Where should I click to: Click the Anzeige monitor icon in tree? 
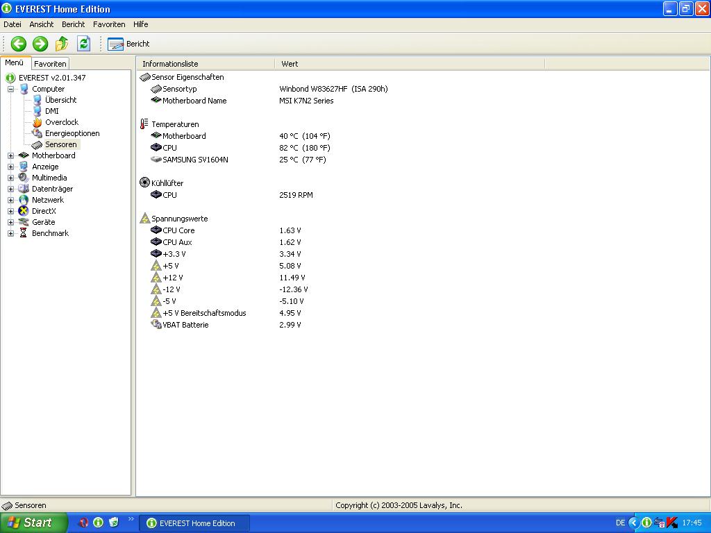point(24,167)
